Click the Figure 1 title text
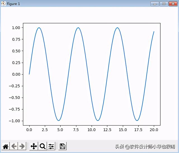 tap(13, 4)
